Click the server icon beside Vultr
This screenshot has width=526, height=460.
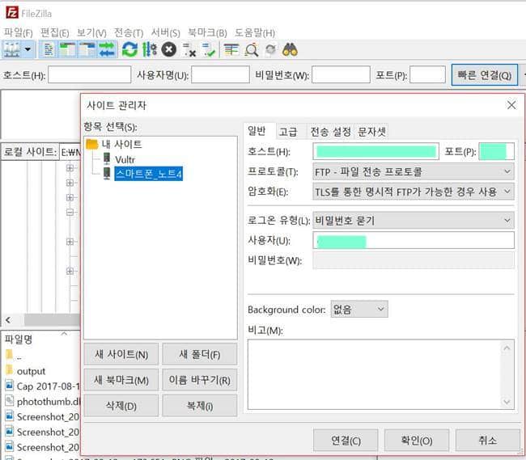[107, 158]
